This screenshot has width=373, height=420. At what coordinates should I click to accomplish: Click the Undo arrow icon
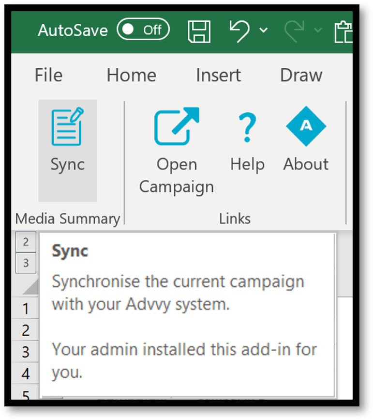[239, 31]
